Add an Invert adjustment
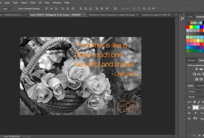 coord(196,79)
